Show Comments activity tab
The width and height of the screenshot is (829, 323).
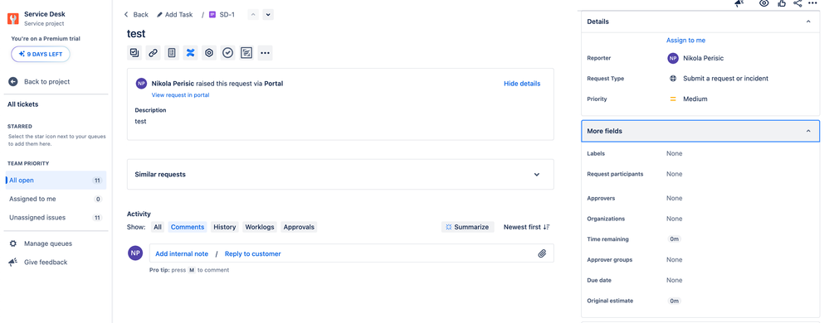[188, 227]
